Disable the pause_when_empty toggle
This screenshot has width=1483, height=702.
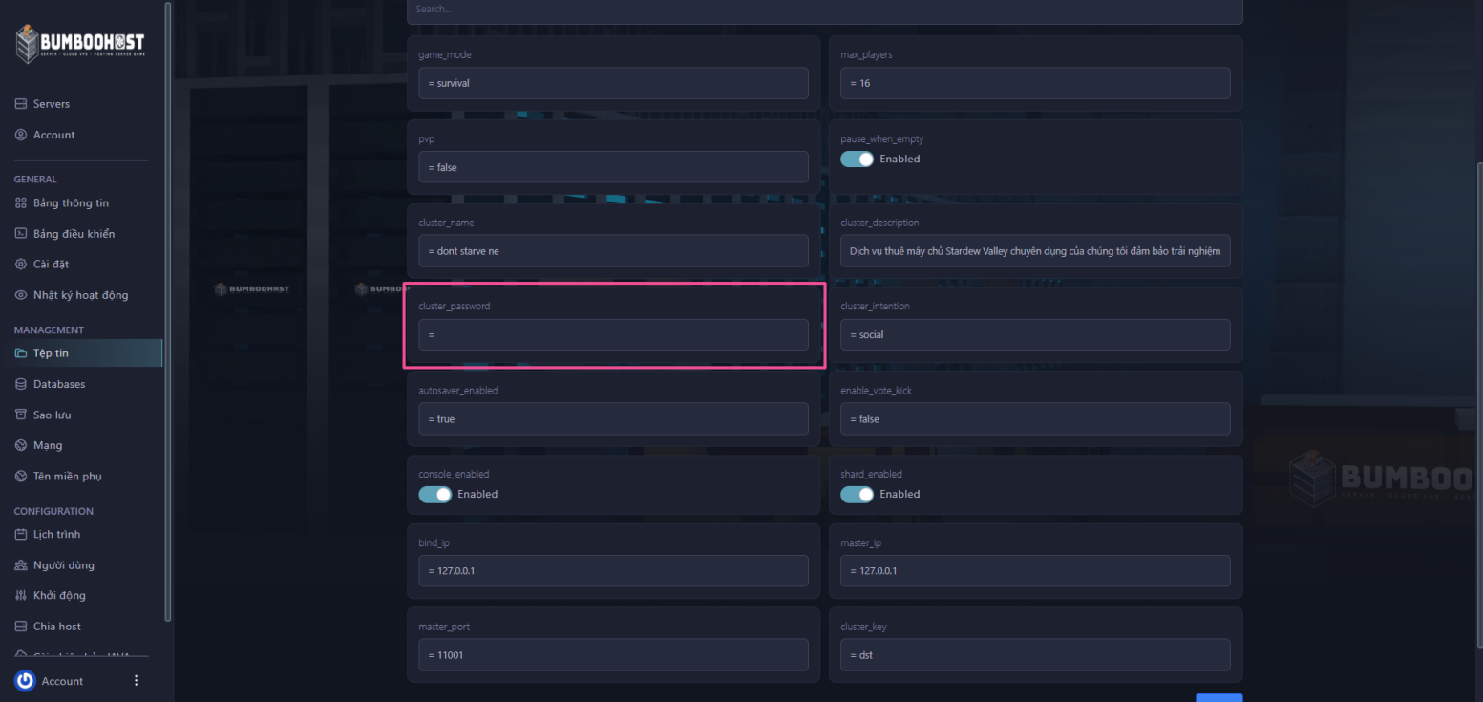click(x=857, y=160)
